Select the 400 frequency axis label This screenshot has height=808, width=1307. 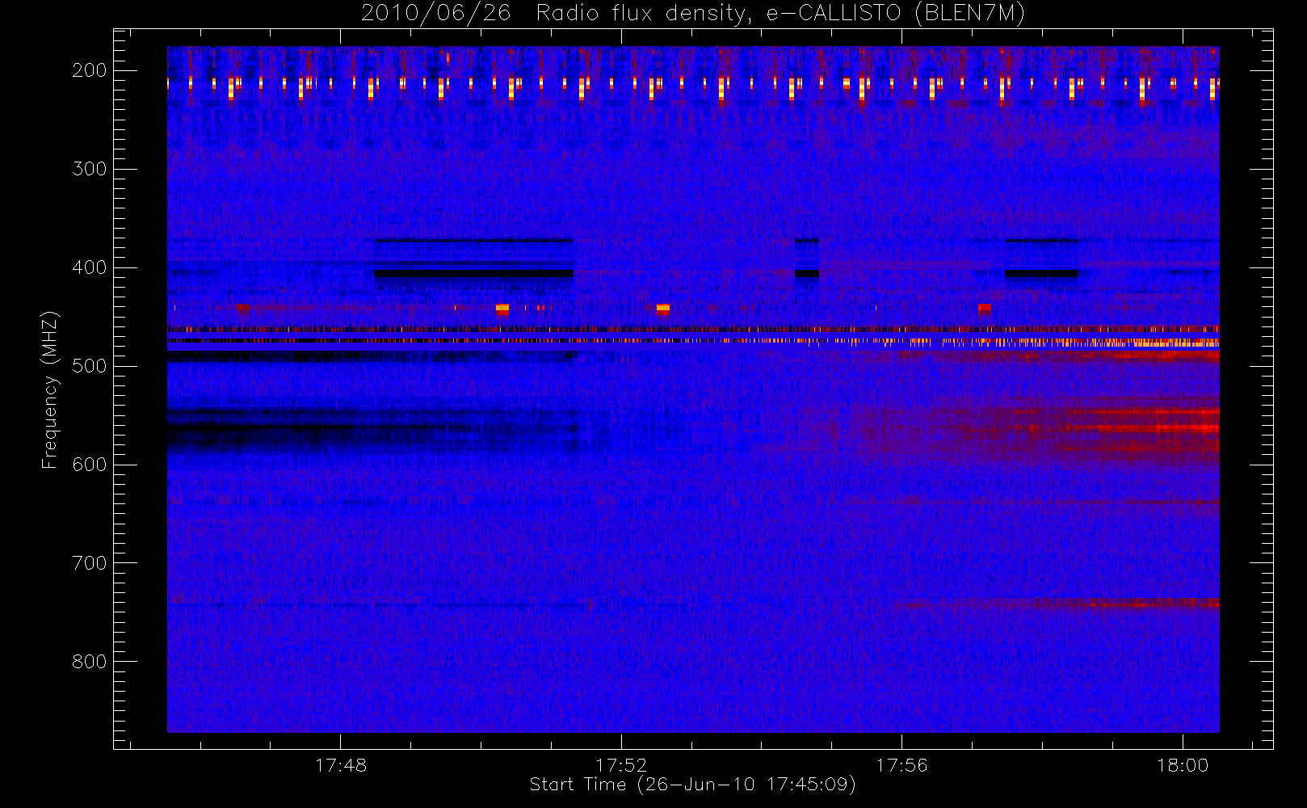(x=89, y=267)
